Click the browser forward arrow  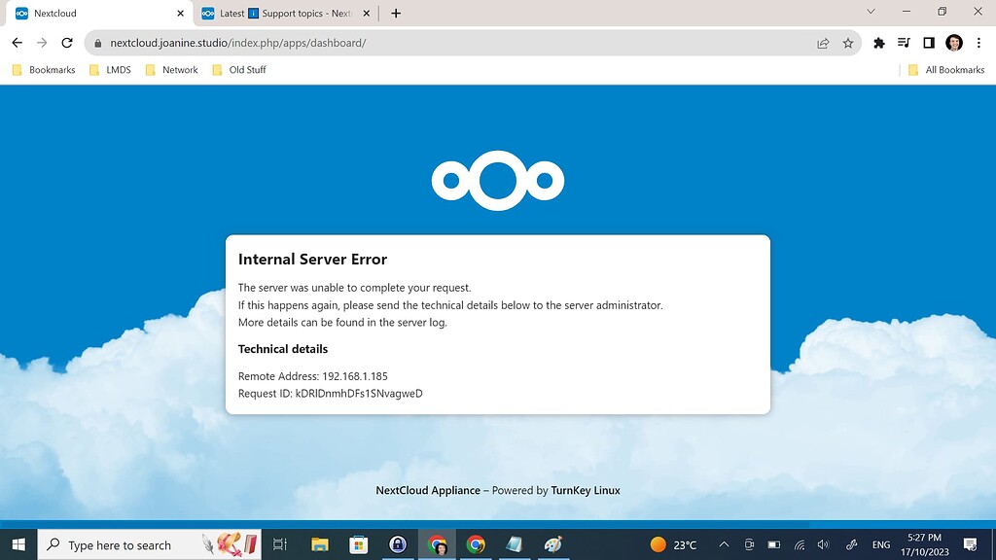pos(42,43)
